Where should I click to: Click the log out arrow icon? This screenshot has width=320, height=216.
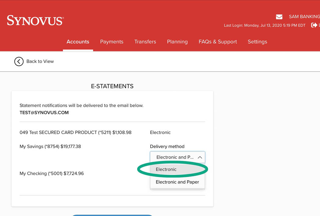pos(314,25)
